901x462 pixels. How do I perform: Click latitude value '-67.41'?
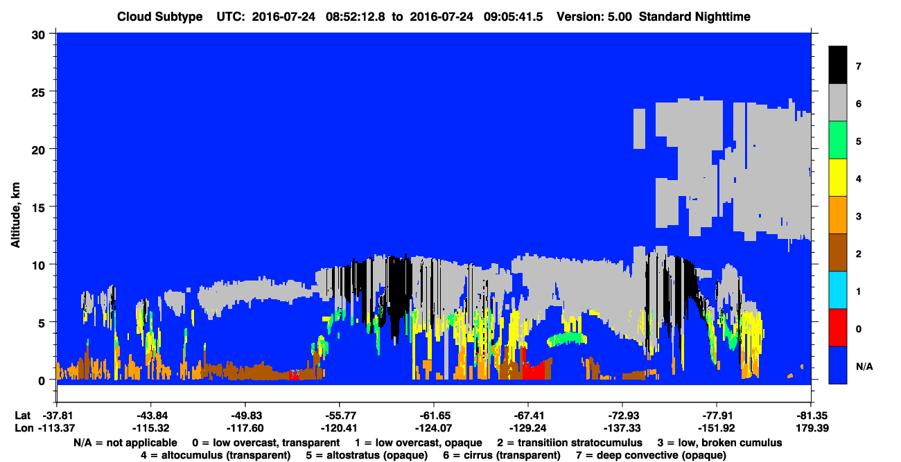528,416
